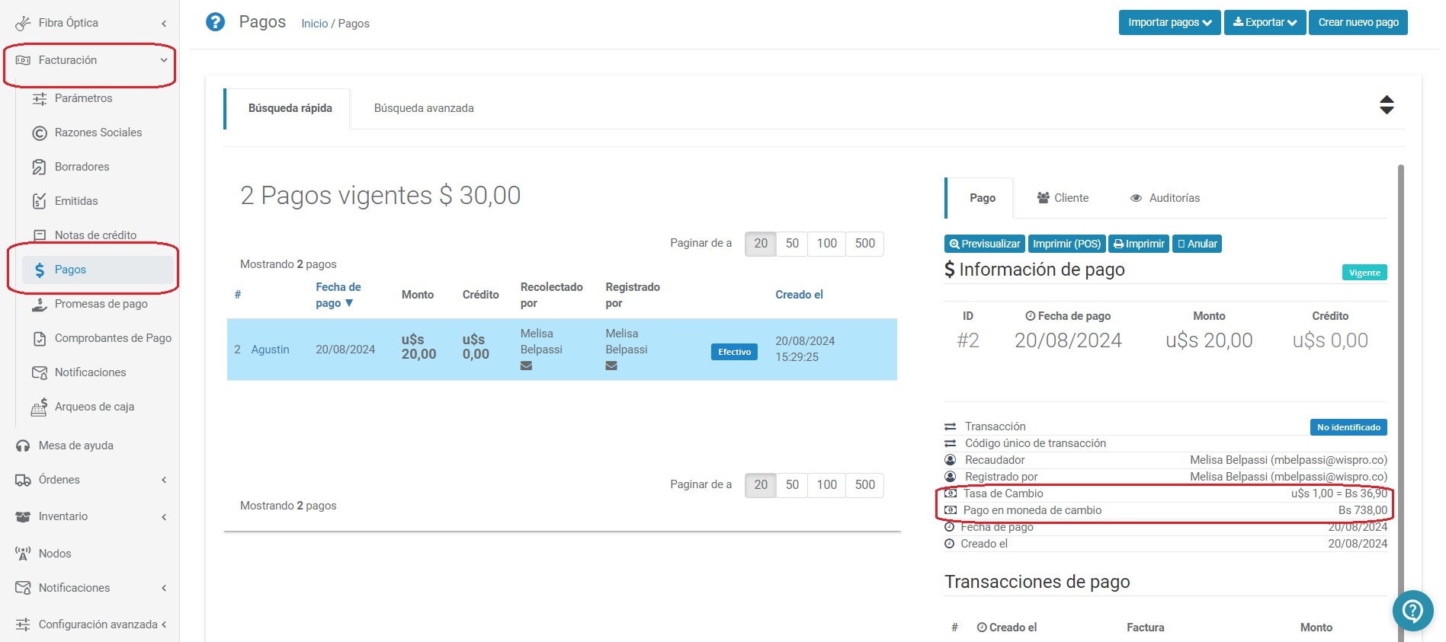Set top pagination to 500
This screenshot has height=642, width=1446.
864,244
